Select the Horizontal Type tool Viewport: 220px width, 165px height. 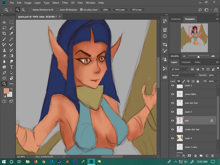(11, 67)
